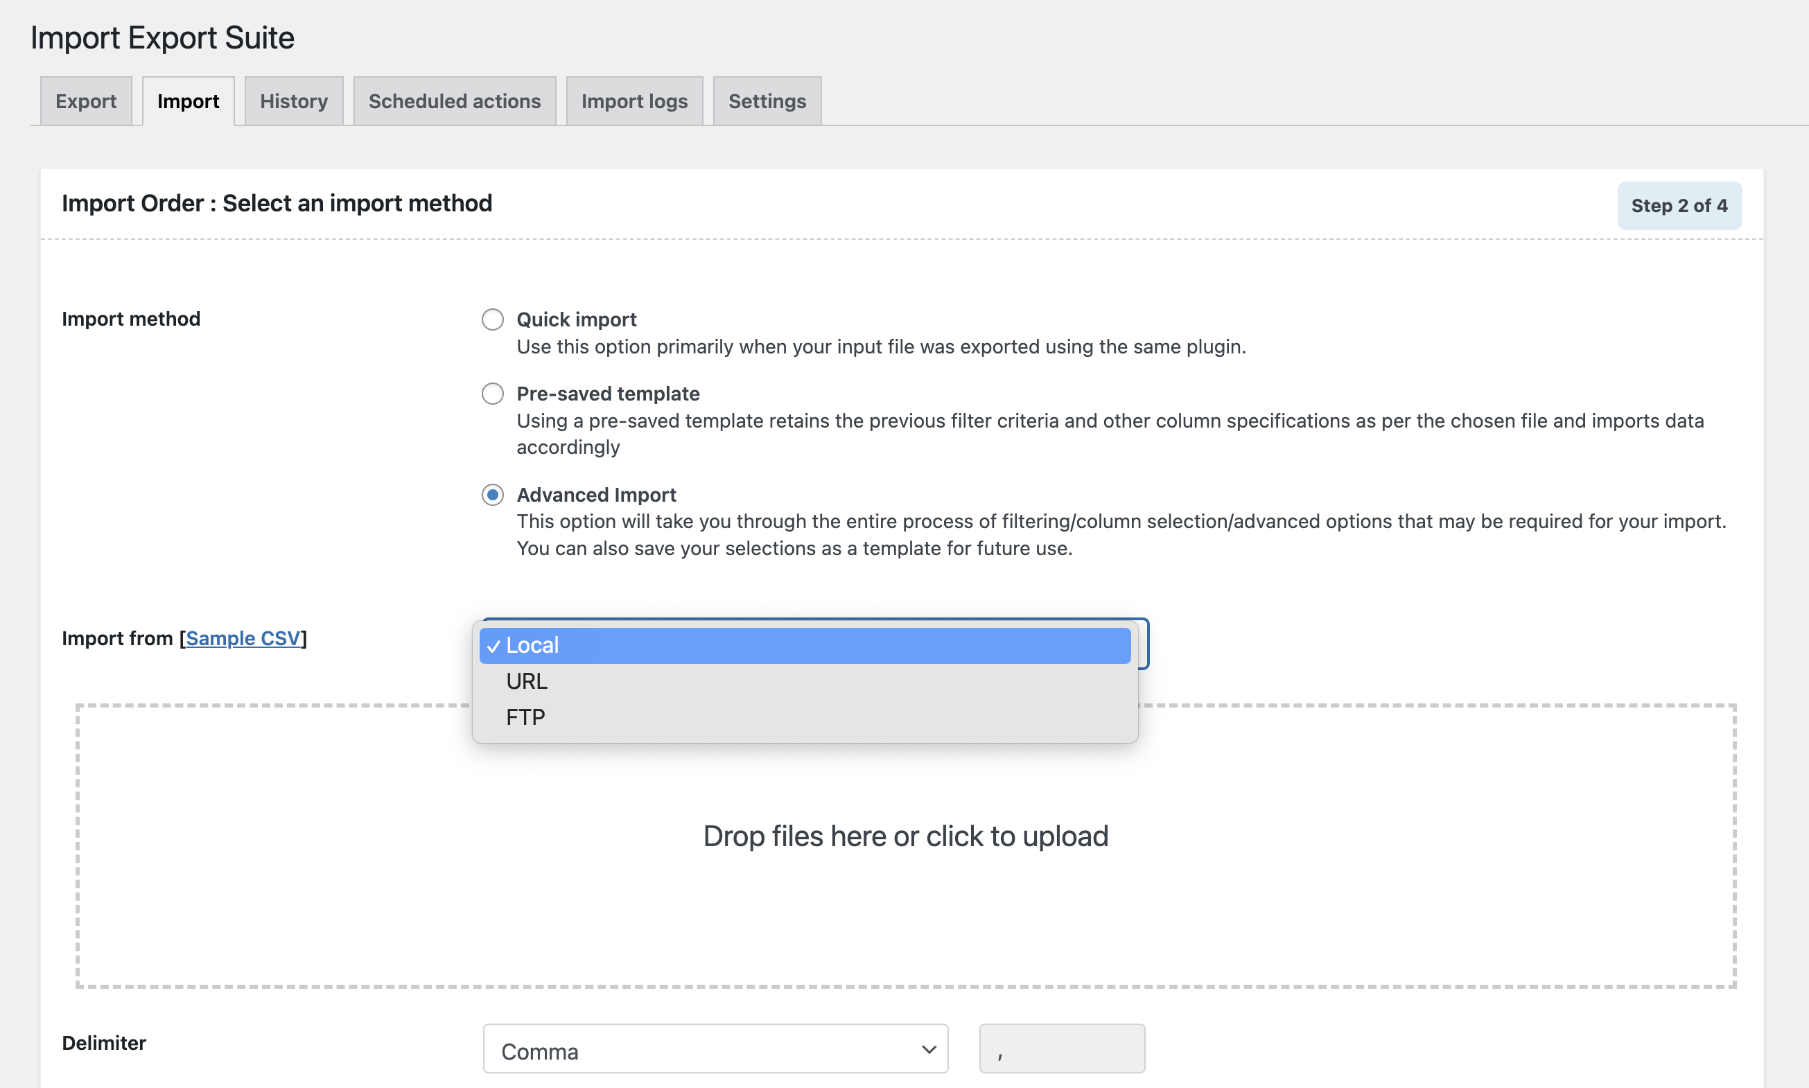Image resolution: width=1809 pixels, height=1088 pixels.
Task: Open the Sample CSV link
Action: [243, 638]
